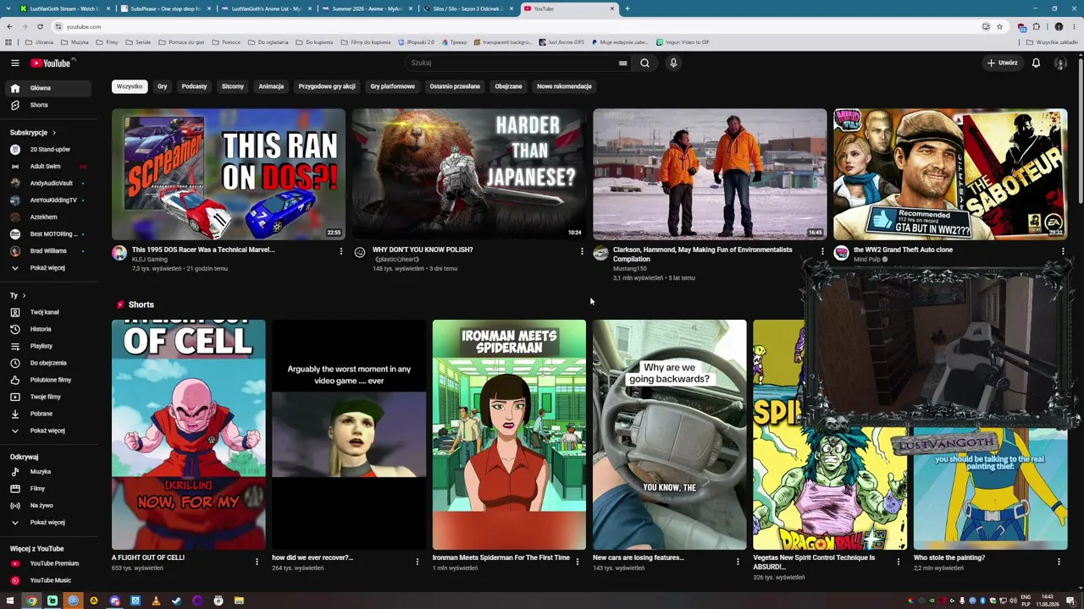Open options menu for 1995 DOS Racer video

click(x=341, y=251)
